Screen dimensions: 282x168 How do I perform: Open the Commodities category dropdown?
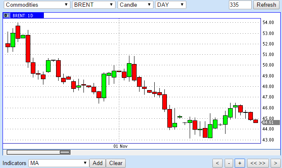pos(37,5)
